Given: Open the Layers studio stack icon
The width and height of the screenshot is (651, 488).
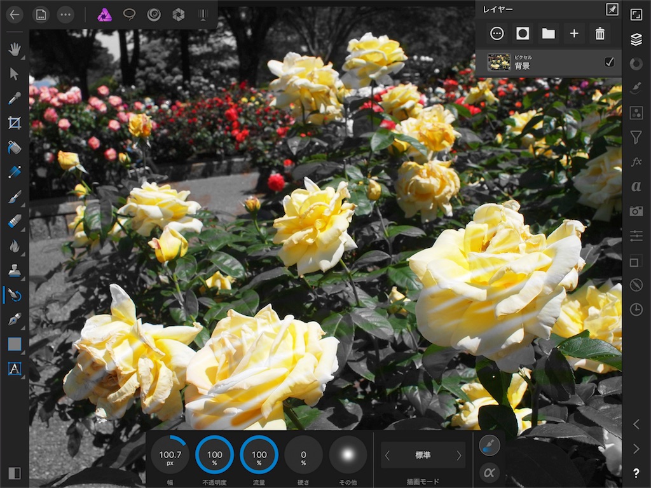Looking at the screenshot, I should pyautogui.click(x=636, y=39).
